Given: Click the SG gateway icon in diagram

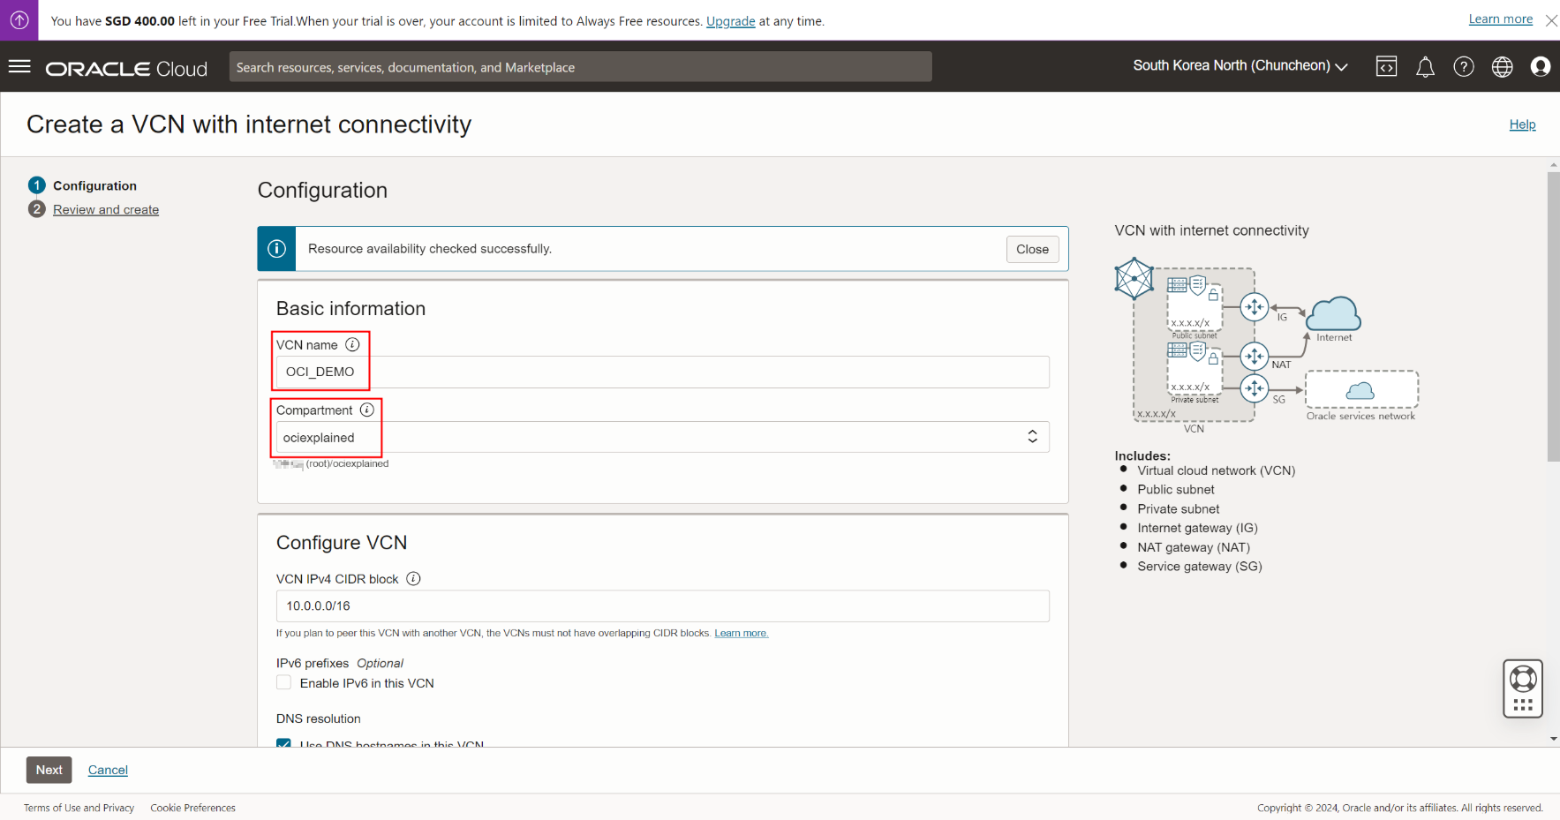Looking at the screenshot, I should 1254,388.
